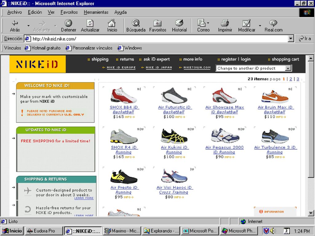Click the returns navigation link

pos(127,59)
